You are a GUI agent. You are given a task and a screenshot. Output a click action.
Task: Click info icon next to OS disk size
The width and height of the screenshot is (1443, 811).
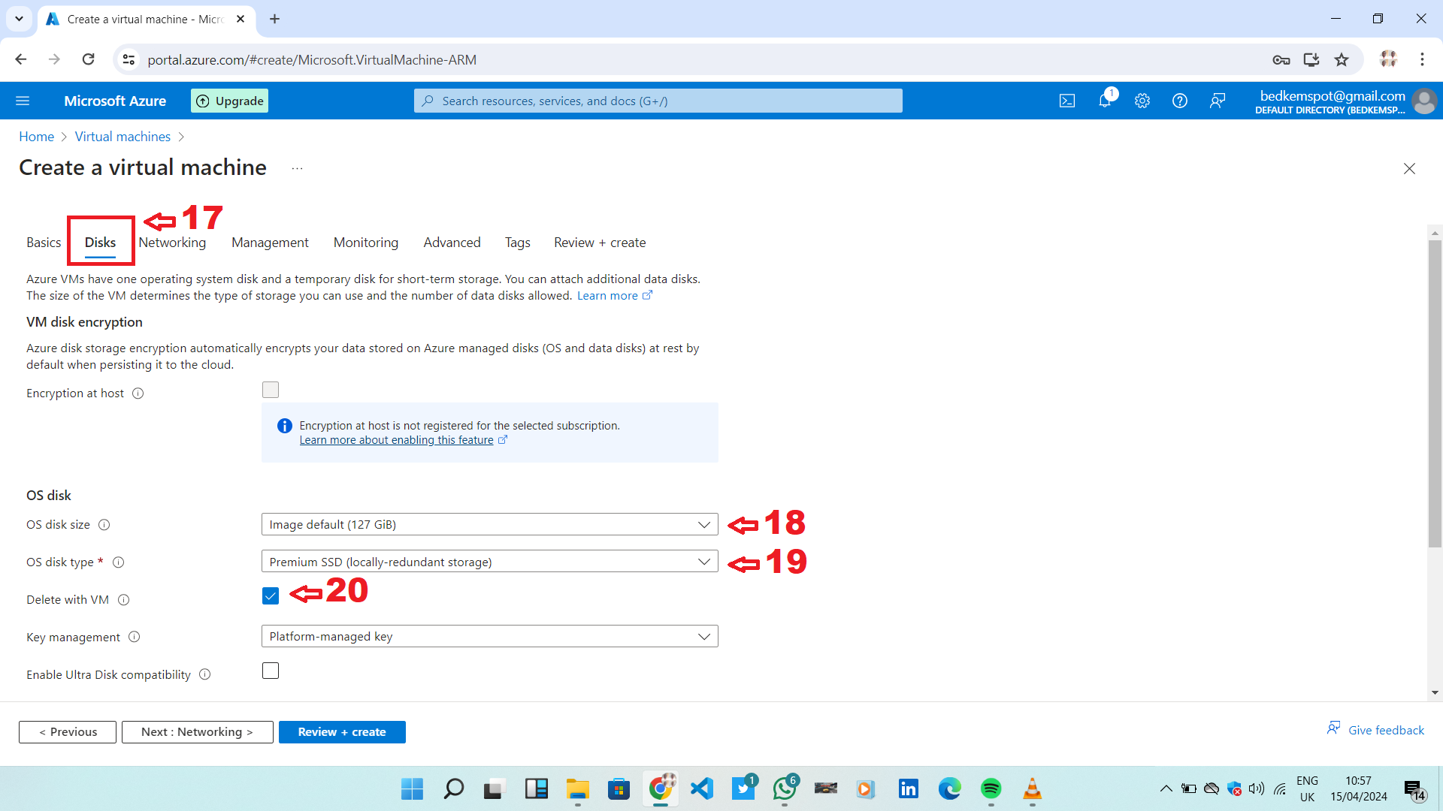tap(104, 525)
